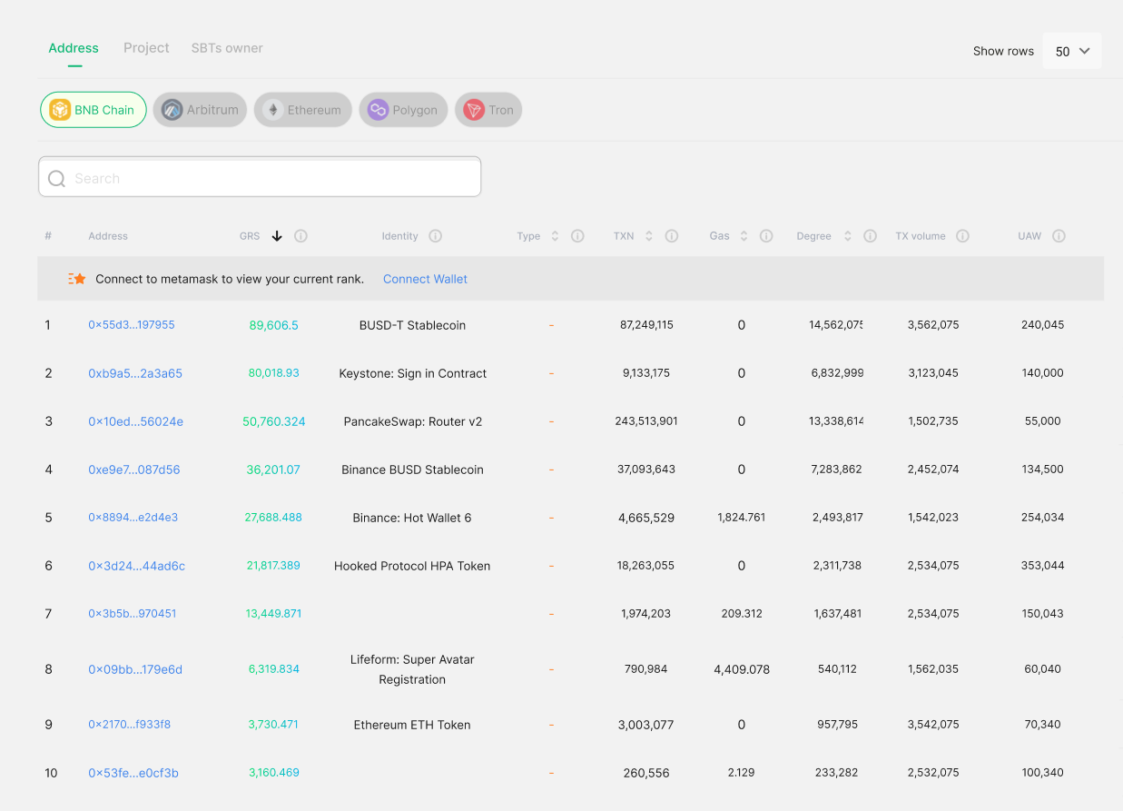This screenshot has height=811, width=1123.
Task: Click the Degree column info icon
Action: coord(870,236)
